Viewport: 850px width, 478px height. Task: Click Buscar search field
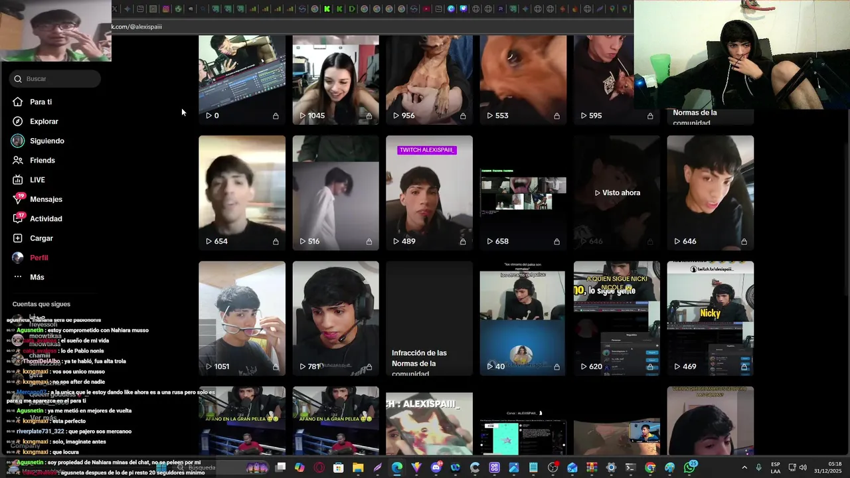click(55, 78)
